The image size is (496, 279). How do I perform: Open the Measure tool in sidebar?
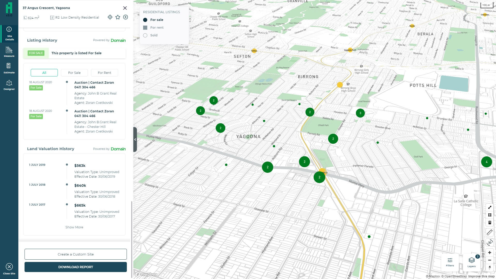[9, 52]
